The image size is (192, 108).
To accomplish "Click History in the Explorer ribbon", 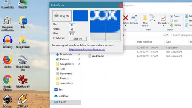I will click(175, 25).
